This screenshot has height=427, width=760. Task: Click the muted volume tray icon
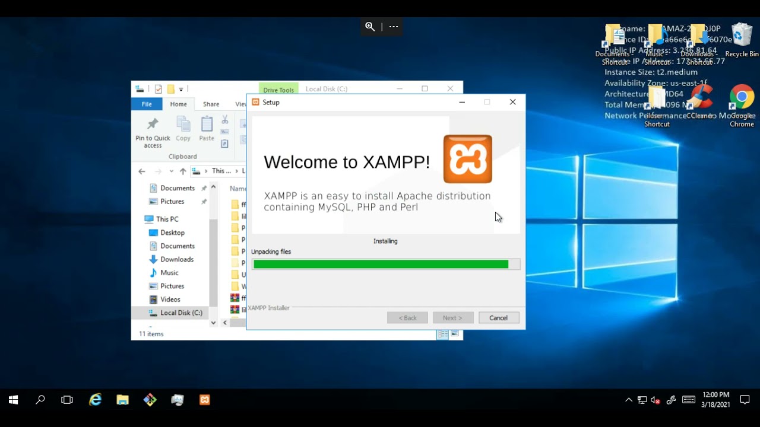655,400
